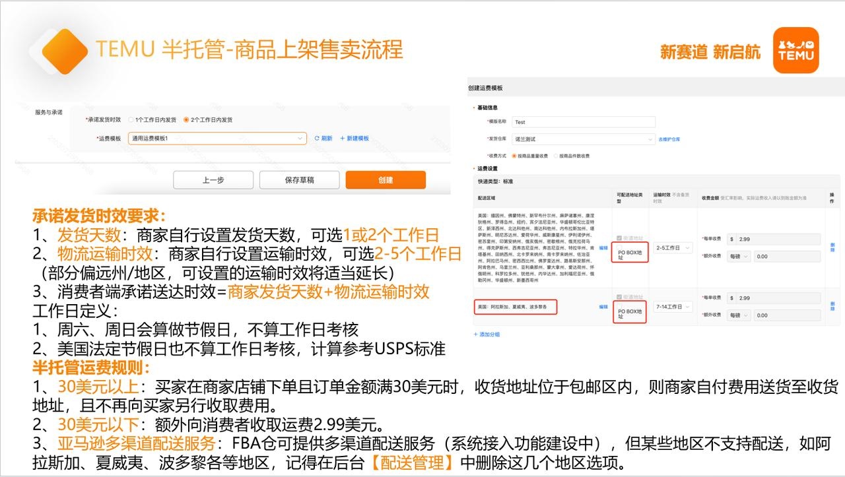
Task: Click the 保存草稿 button
Action: click(x=300, y=180)
